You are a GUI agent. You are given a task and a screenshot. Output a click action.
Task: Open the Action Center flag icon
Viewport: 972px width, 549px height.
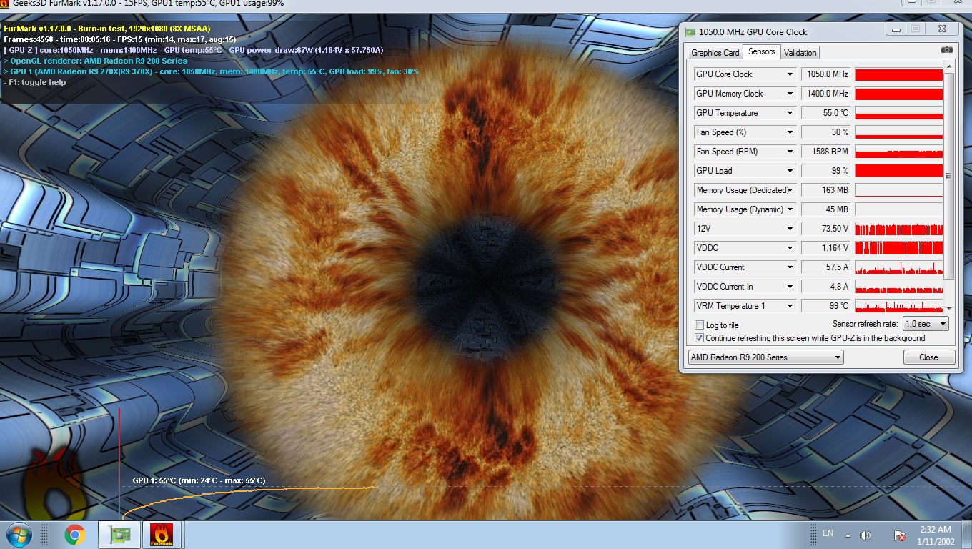900,535
